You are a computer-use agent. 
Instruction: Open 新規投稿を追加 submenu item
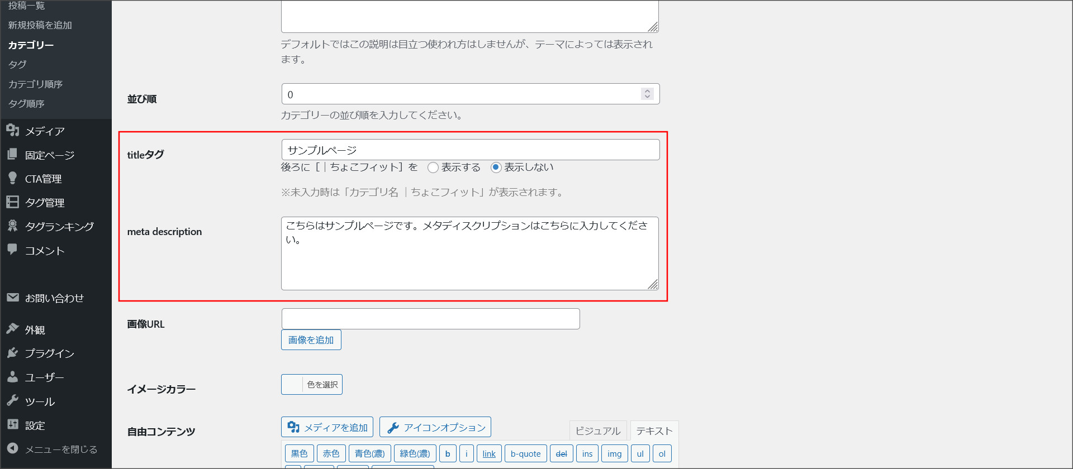click(x=40, y=25)
